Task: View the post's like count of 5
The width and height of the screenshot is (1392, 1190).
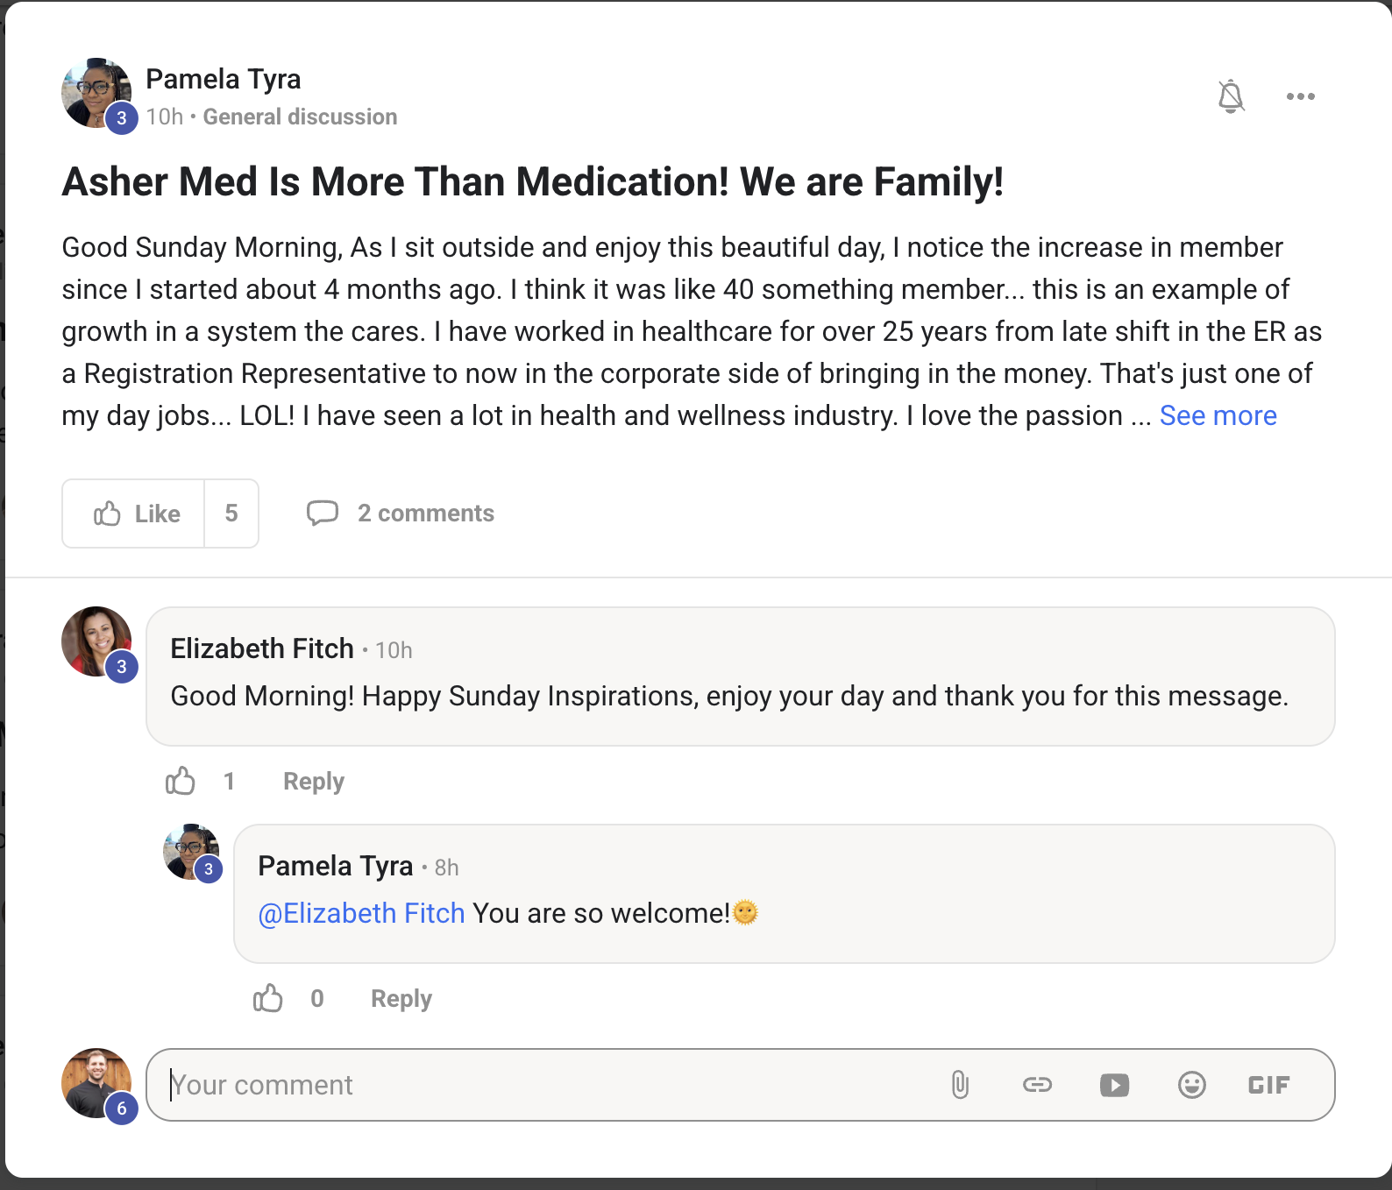Action: [231, 514]
